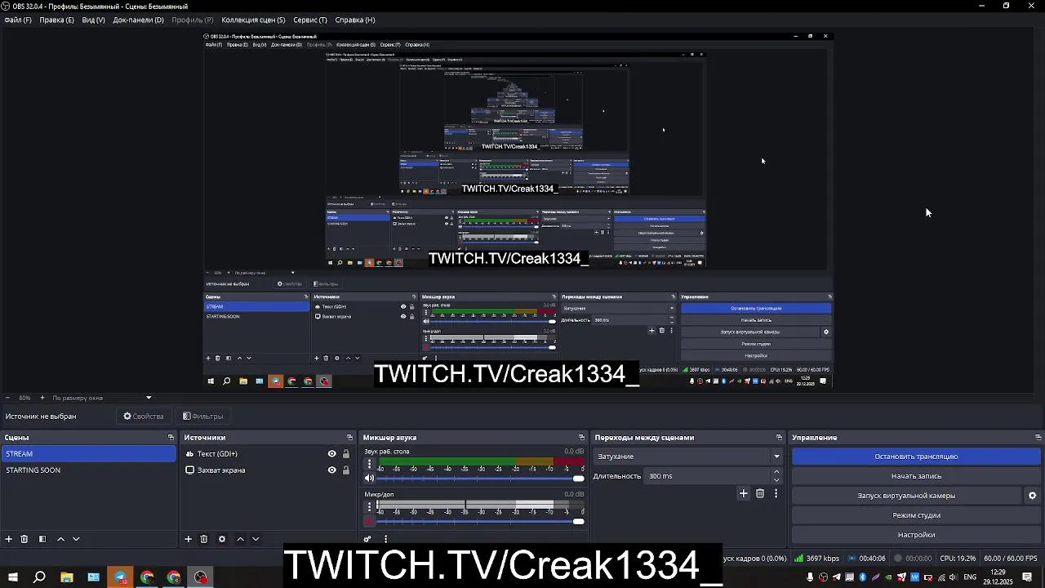Click Остановить трансляцию to stop the stream
Image resolution: width=1045 pixels, height=588 pixels.
(x=916, y=457)
